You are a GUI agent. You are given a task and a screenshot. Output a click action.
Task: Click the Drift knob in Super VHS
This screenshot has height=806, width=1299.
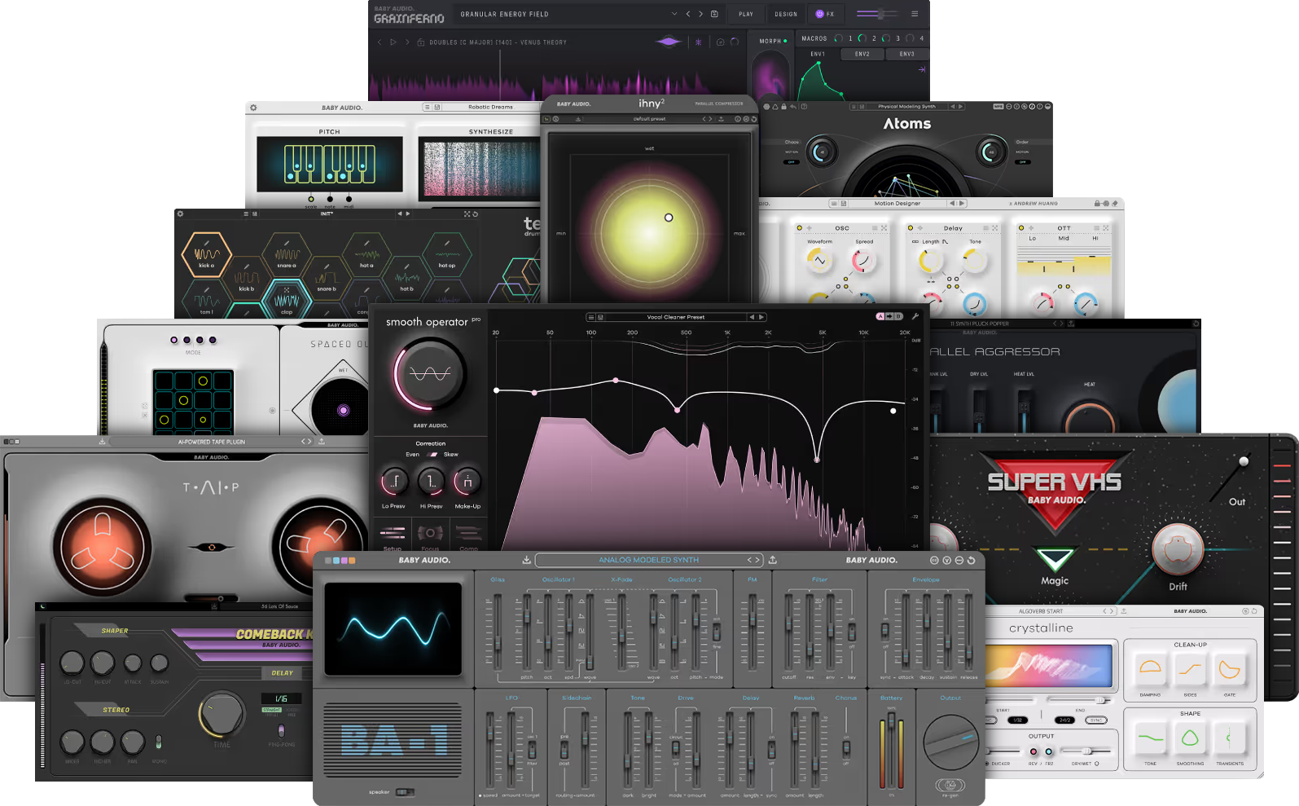(x=1178, y=549)
